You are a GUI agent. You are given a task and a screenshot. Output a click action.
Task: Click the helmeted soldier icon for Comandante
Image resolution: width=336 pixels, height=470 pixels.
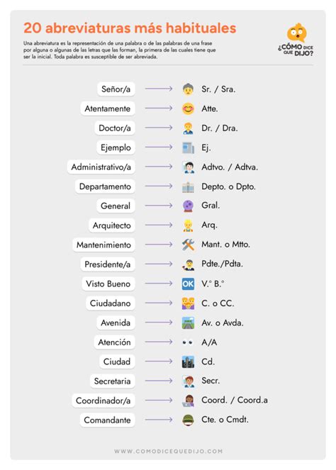(x=188, y=420)
